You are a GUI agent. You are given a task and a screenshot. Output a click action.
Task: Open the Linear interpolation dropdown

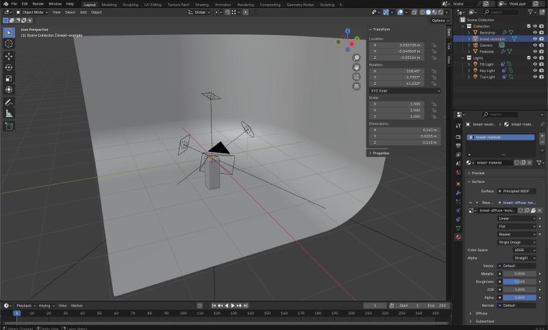[x=516, y=218]
